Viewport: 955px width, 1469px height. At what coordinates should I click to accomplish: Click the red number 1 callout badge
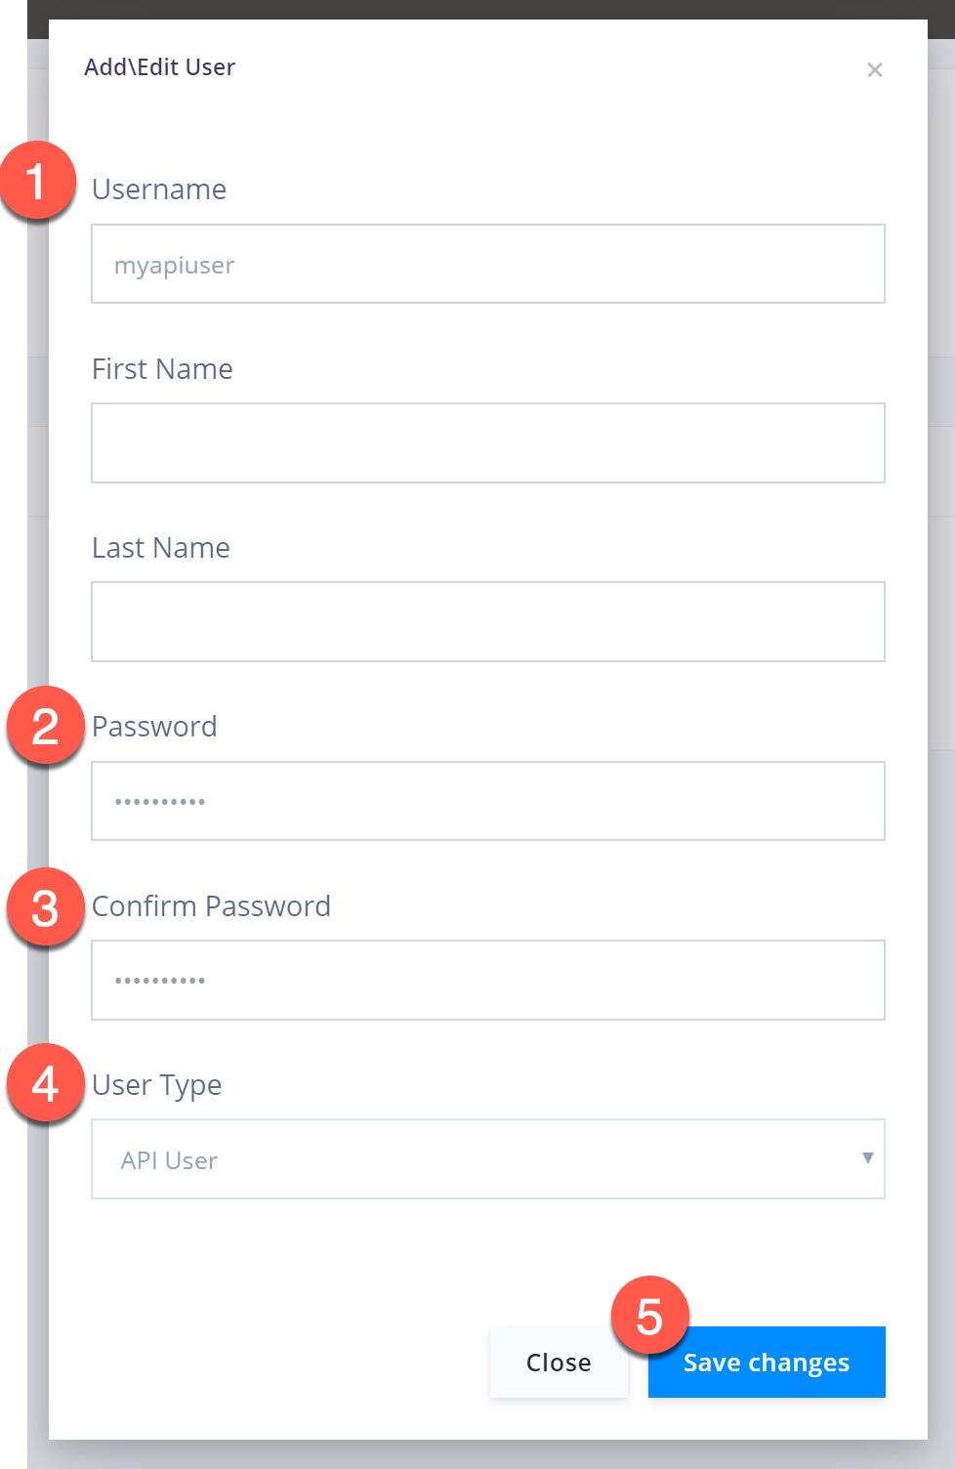(x=37, y=181)
